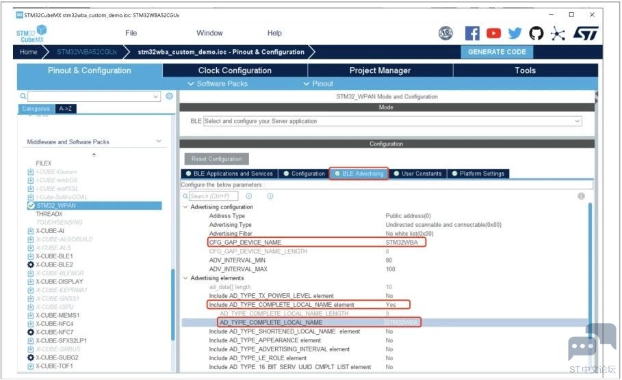Open the ST Twitter bird icon
The image size is (622, 380).
pos(515,33)
